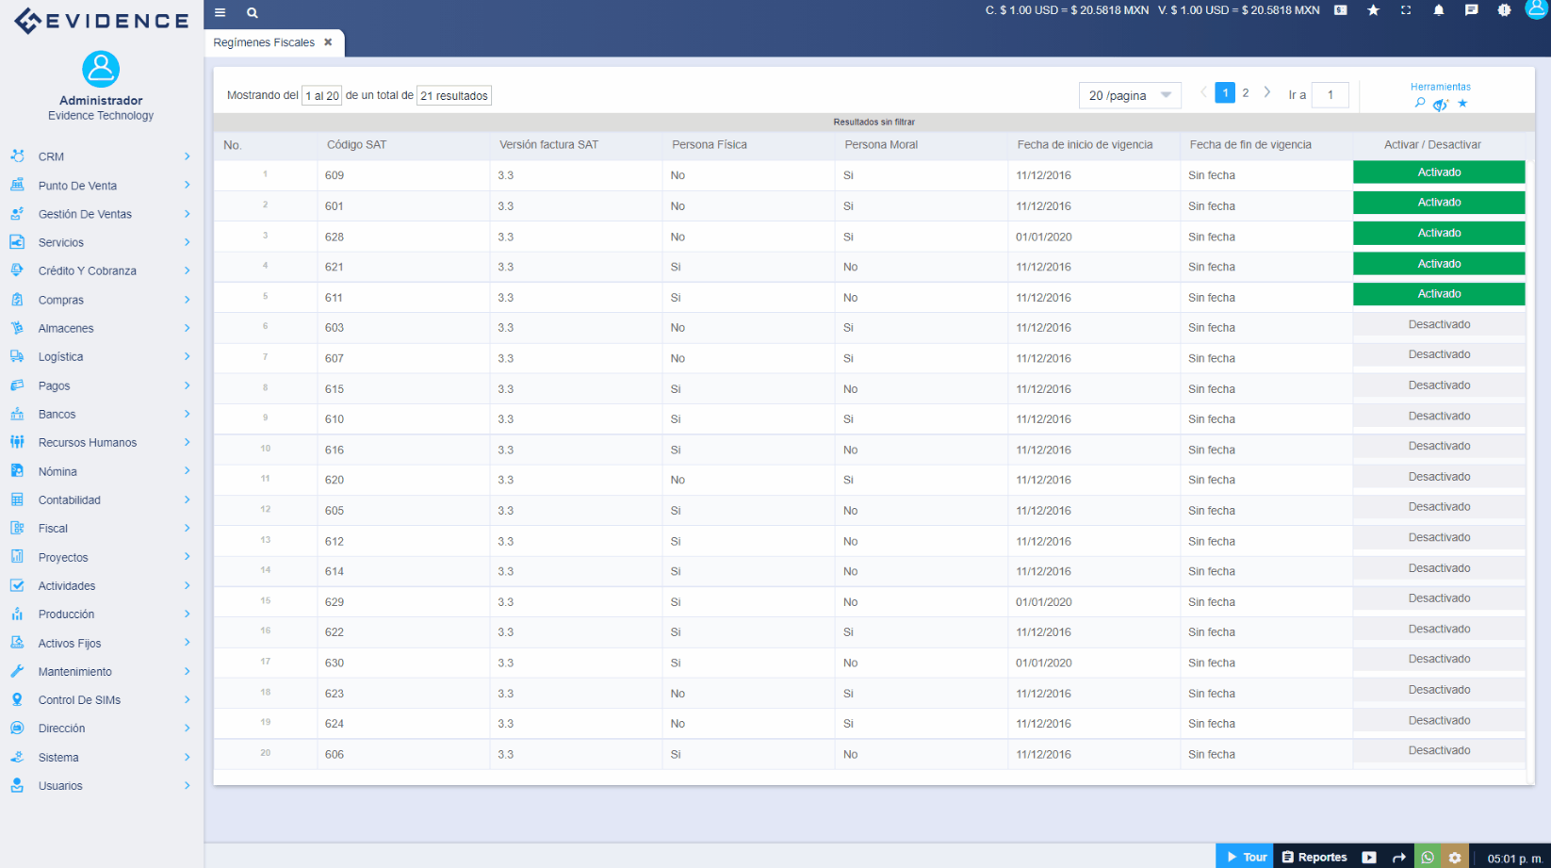This screenshot has height=868, width=1551.
Task: Open the user profile avatar in the top bar
Action: pos(1537,9)
